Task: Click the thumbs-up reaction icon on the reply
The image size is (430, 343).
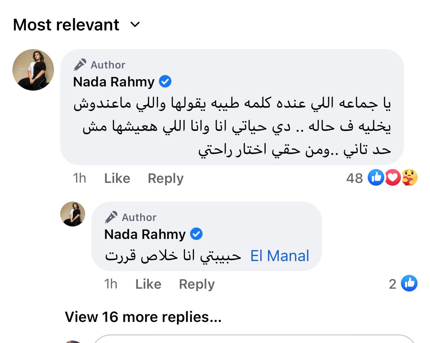Action: (x=409, y=284)
